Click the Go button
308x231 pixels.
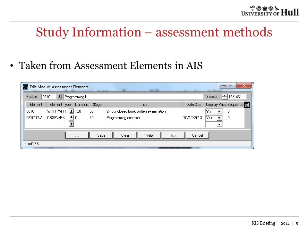pyautogui.click(x=77, y=135)
